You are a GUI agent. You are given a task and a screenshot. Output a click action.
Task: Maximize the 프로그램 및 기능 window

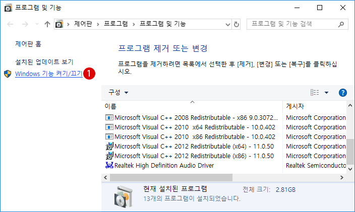click(x=320, y=8)
